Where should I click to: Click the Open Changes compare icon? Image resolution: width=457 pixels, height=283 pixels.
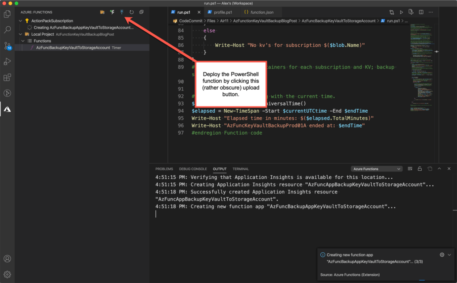pyautogui.click(x=392, y=12)
